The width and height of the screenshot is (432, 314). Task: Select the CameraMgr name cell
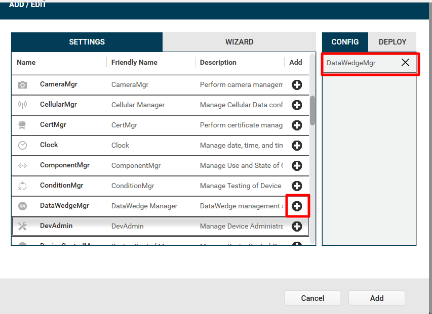coord(59,84)
